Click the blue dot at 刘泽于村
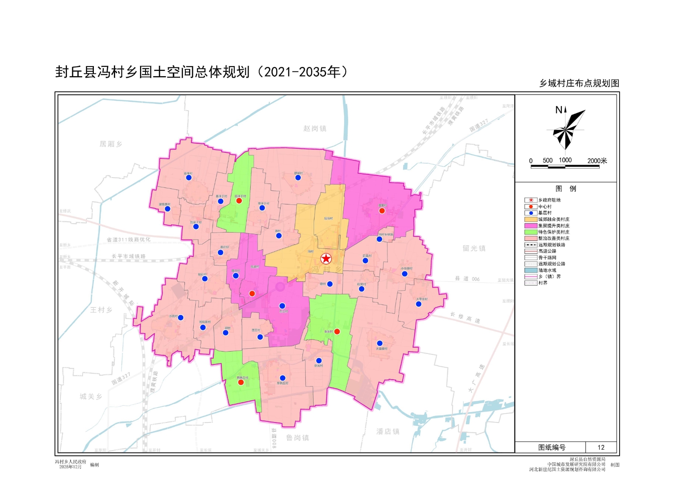 [196, 227]
